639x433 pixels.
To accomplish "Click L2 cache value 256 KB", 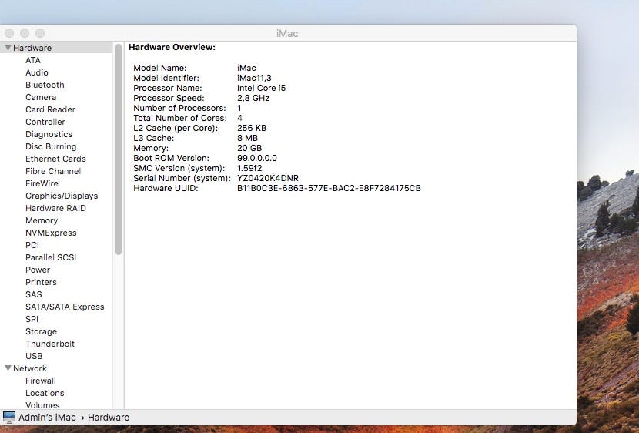I will coord(252,128).
